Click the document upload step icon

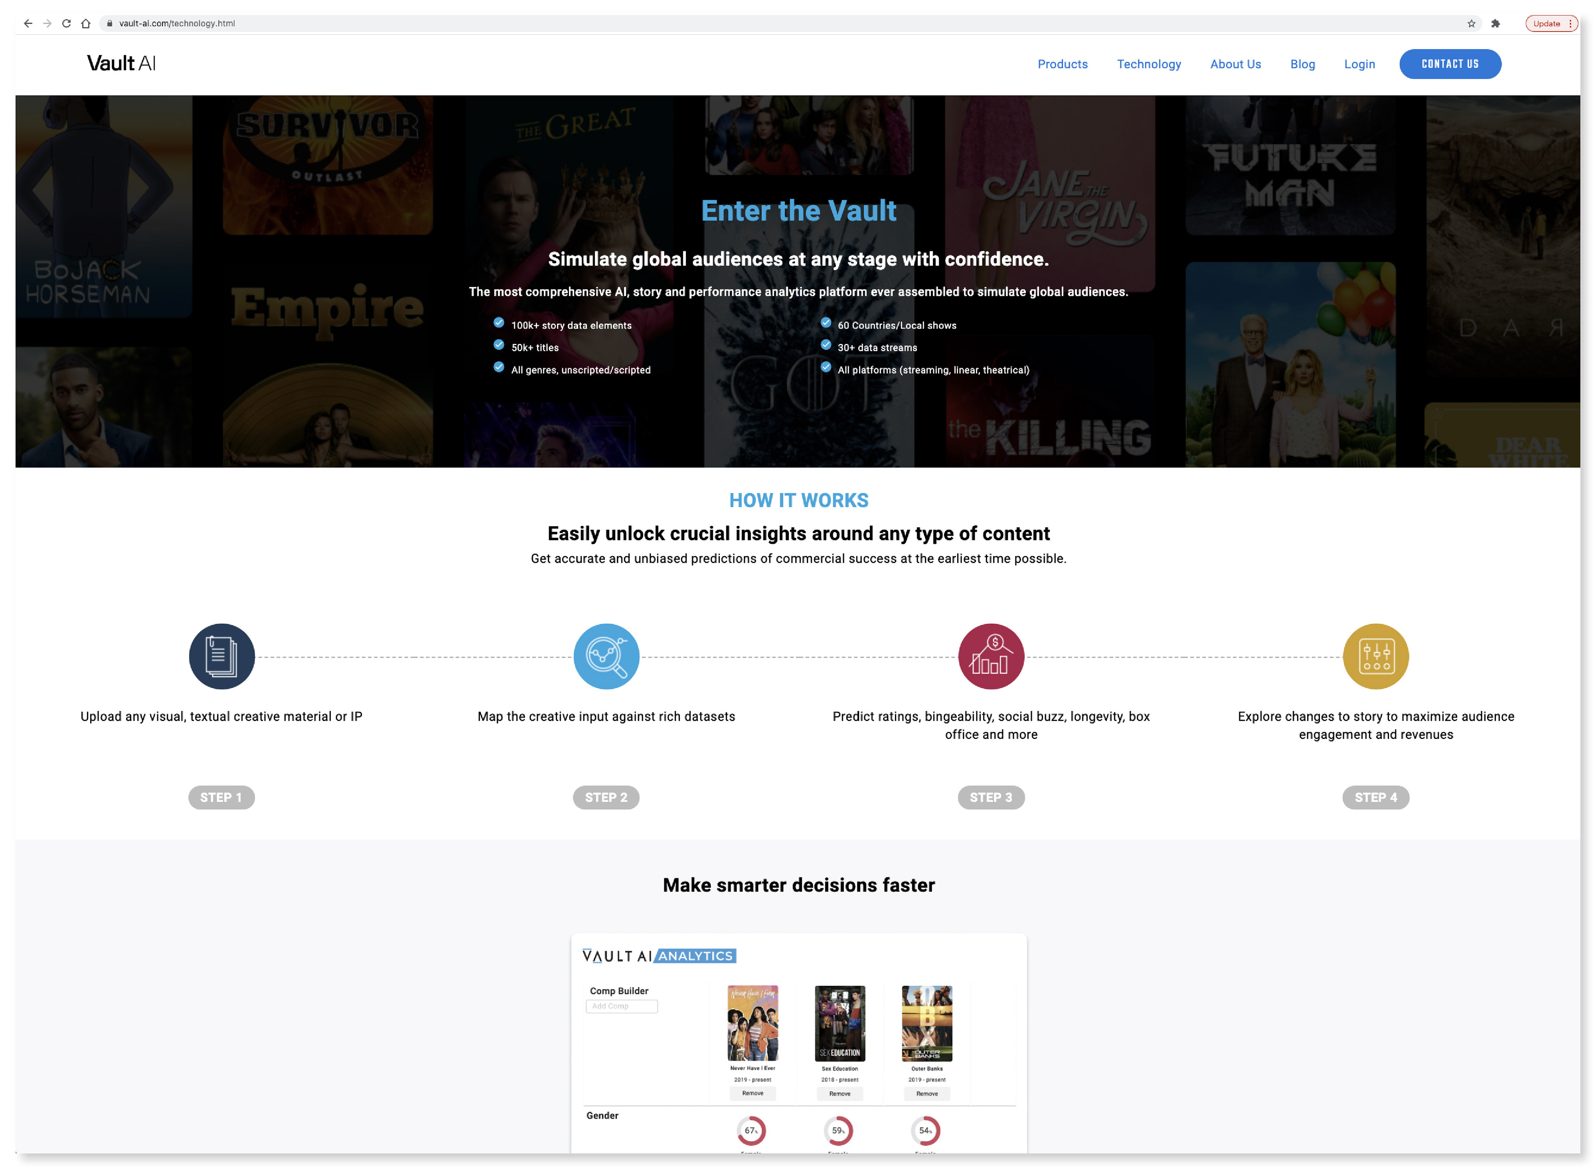(221, 656)
